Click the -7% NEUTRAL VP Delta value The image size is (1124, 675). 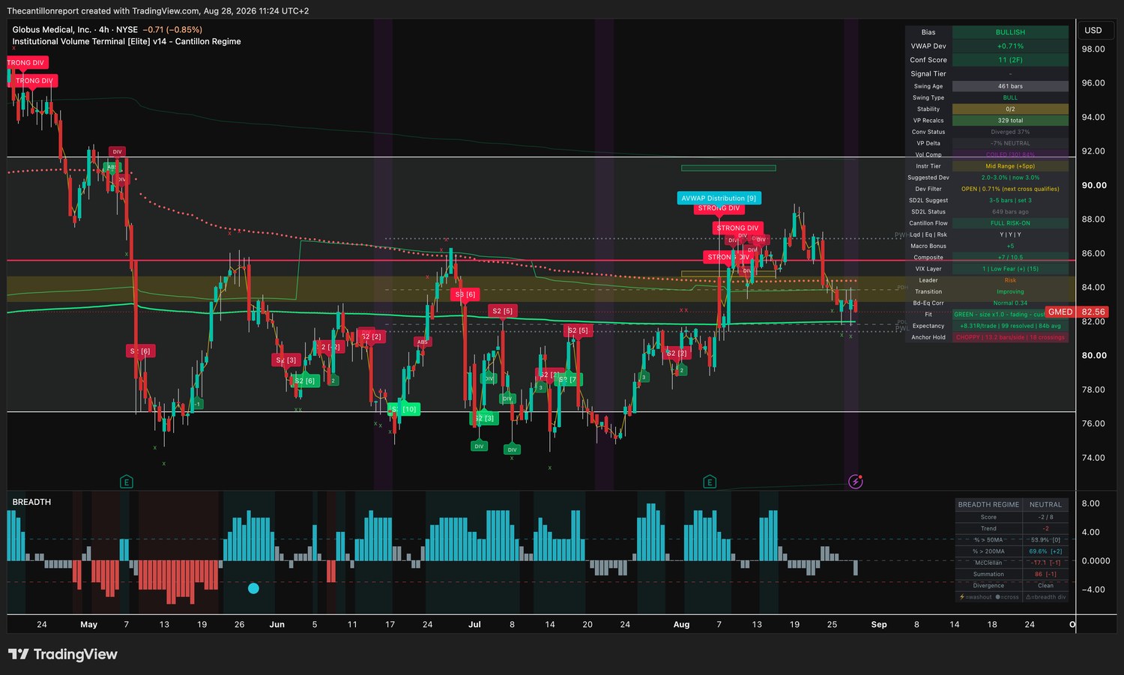pos(1010,143)
